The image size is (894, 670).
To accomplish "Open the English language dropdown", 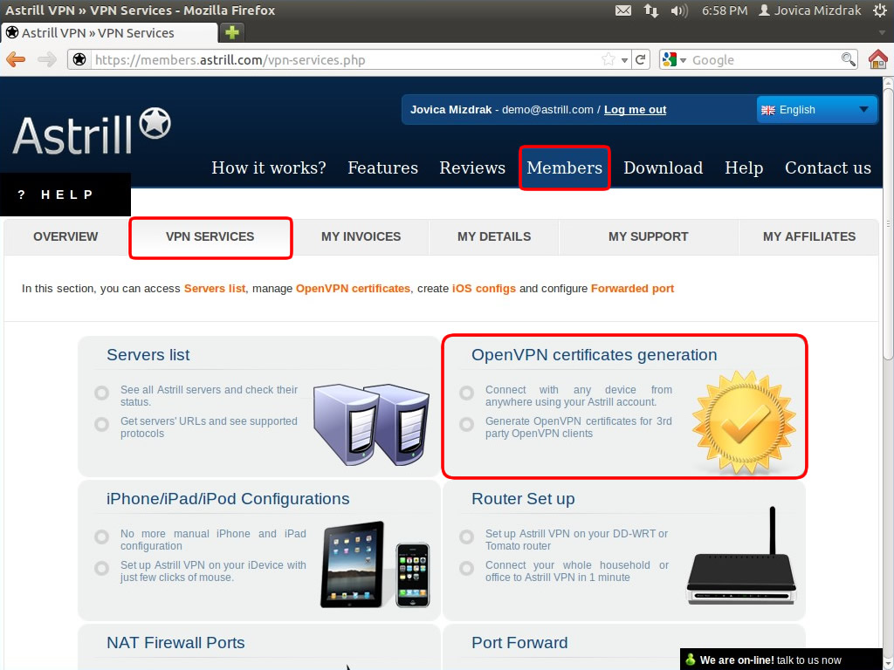I will click(816, 109).
